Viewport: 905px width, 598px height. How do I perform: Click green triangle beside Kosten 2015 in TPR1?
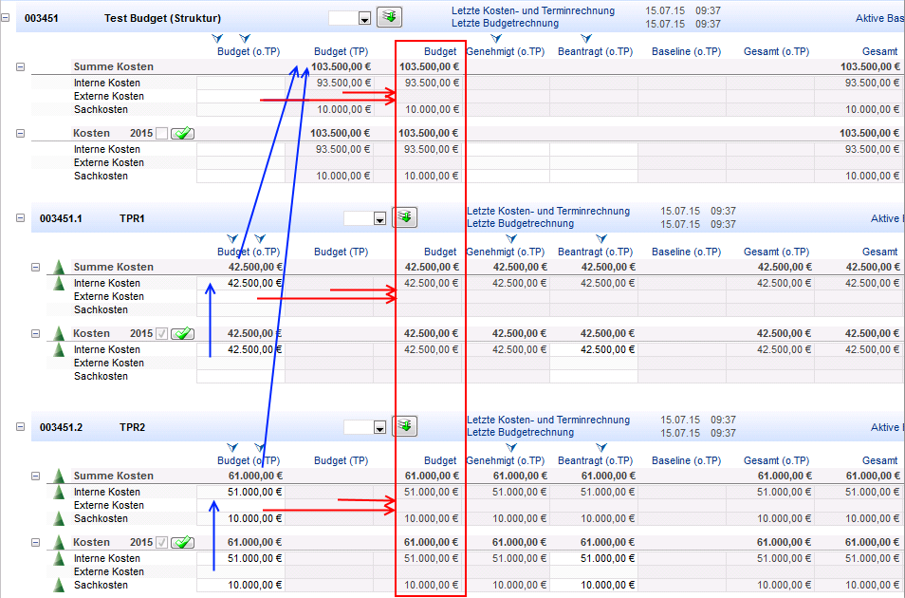point(58,333)
